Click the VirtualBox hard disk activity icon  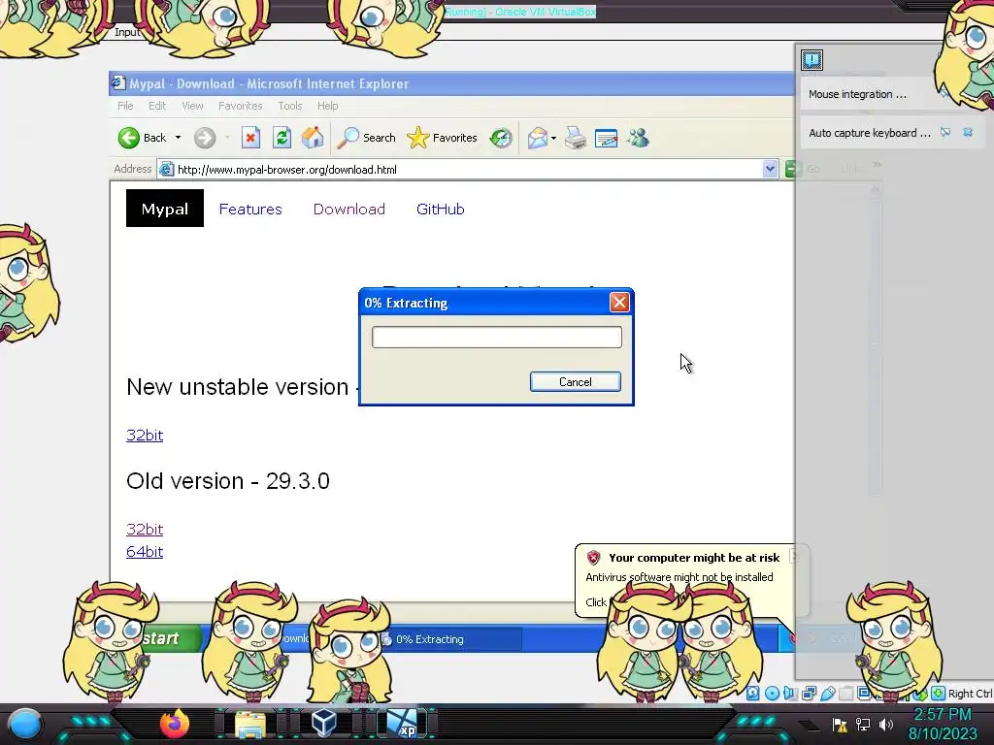(752, 693)
